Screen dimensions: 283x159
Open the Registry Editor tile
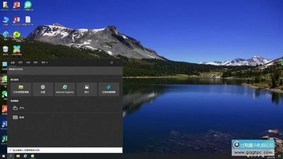109,89
